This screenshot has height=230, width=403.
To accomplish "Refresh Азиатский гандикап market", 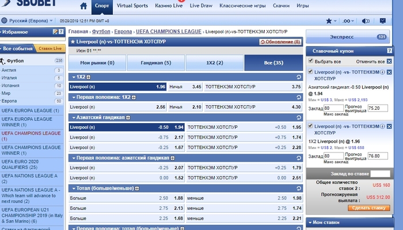I will pos(299,117).
